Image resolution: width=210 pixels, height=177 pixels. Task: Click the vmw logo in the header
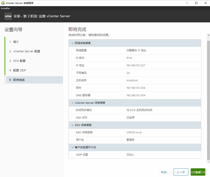point(8,16)
